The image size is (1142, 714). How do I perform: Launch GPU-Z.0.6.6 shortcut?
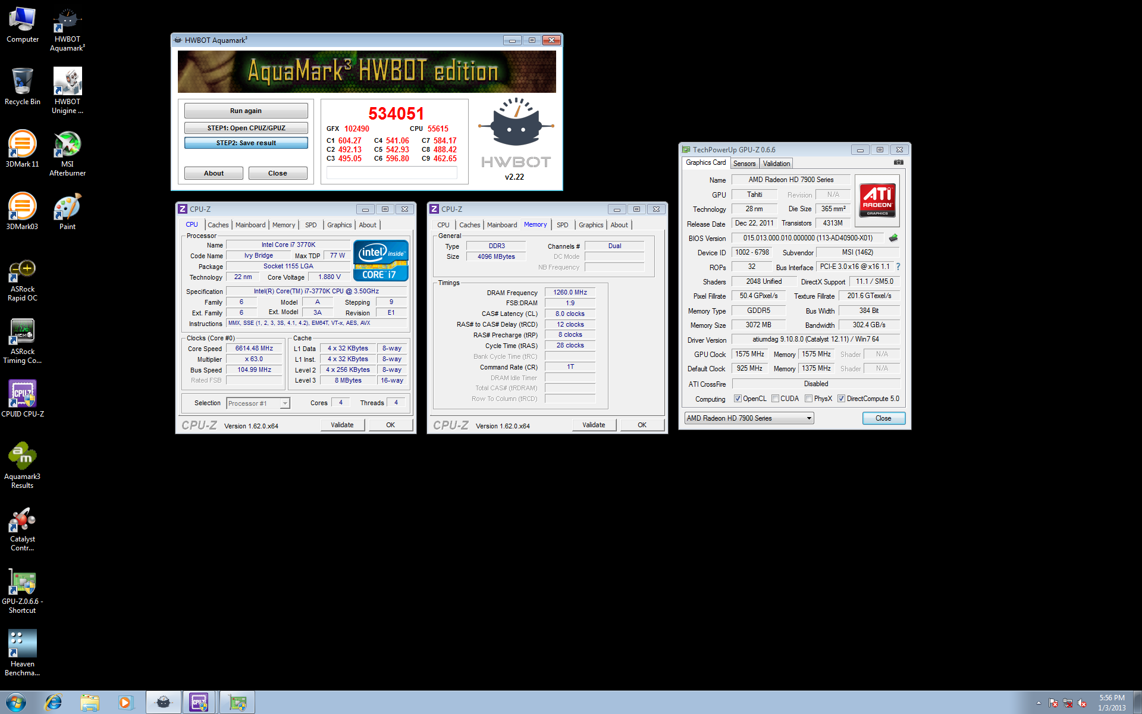pyautogui.click(x=23, y=592)
